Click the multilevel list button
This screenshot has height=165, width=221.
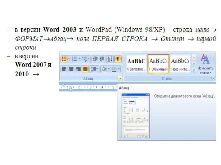pyautogui.click(x=85, y=59)
